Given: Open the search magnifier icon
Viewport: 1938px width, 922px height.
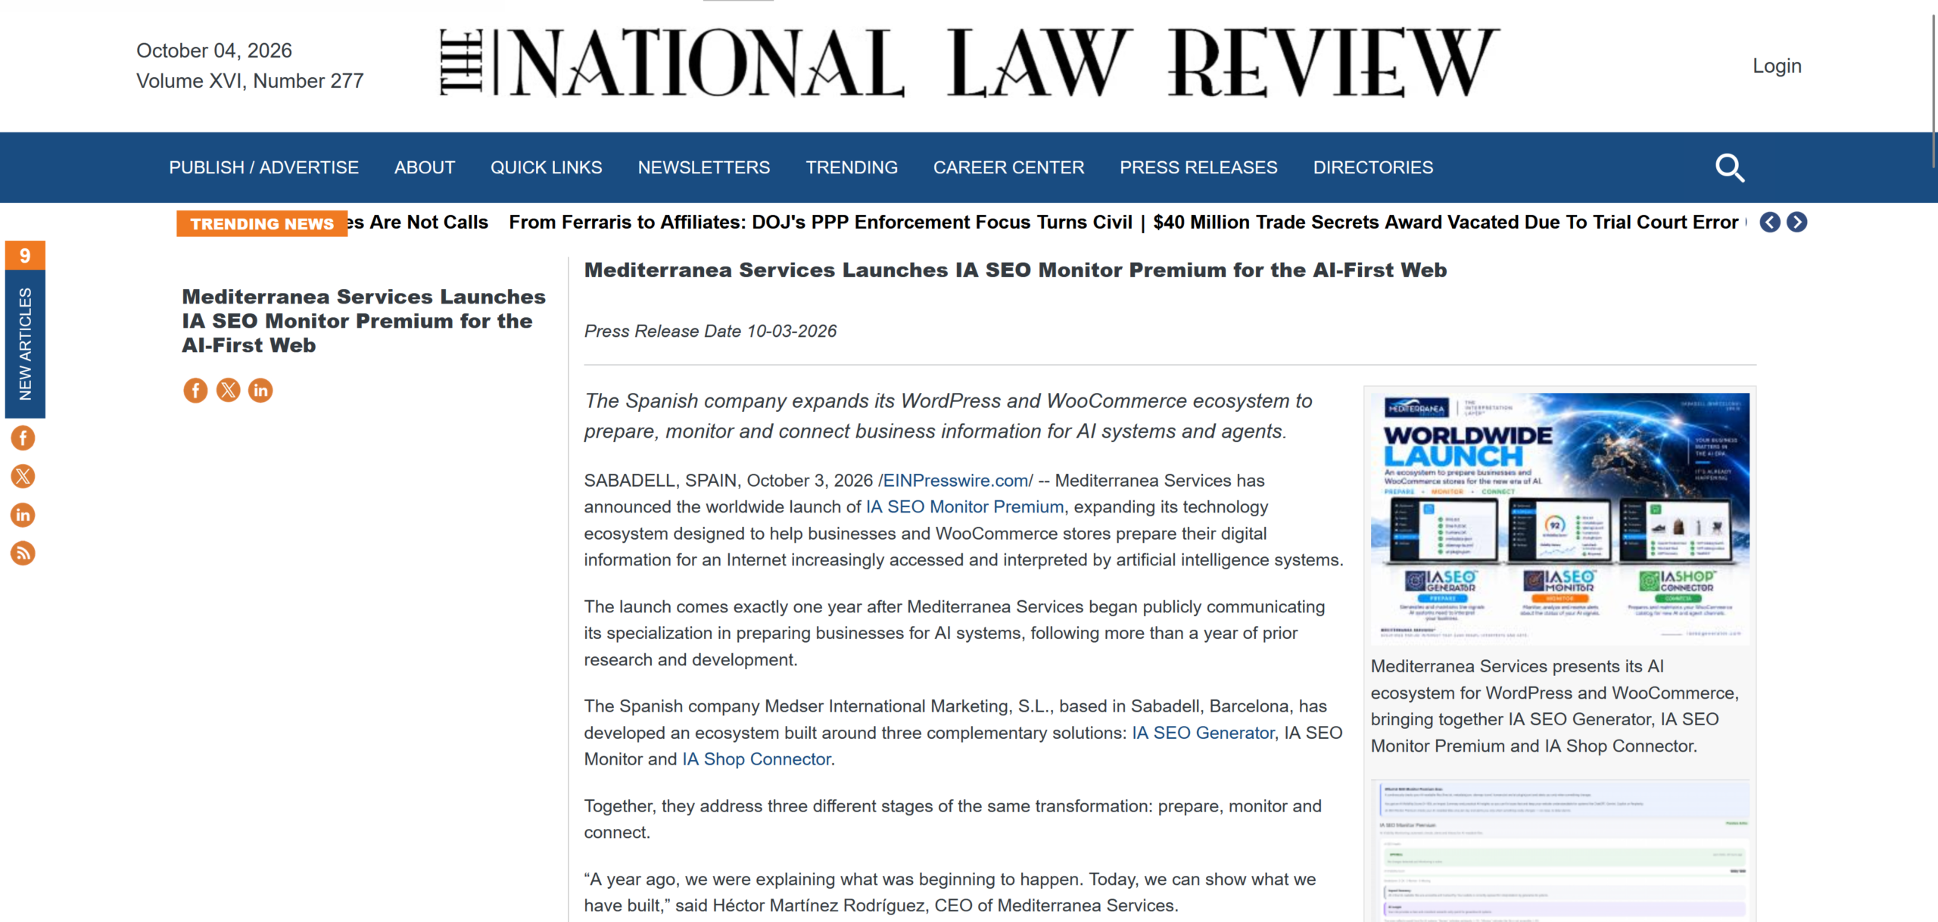Looking at the screenshot, I should 1730,168.
